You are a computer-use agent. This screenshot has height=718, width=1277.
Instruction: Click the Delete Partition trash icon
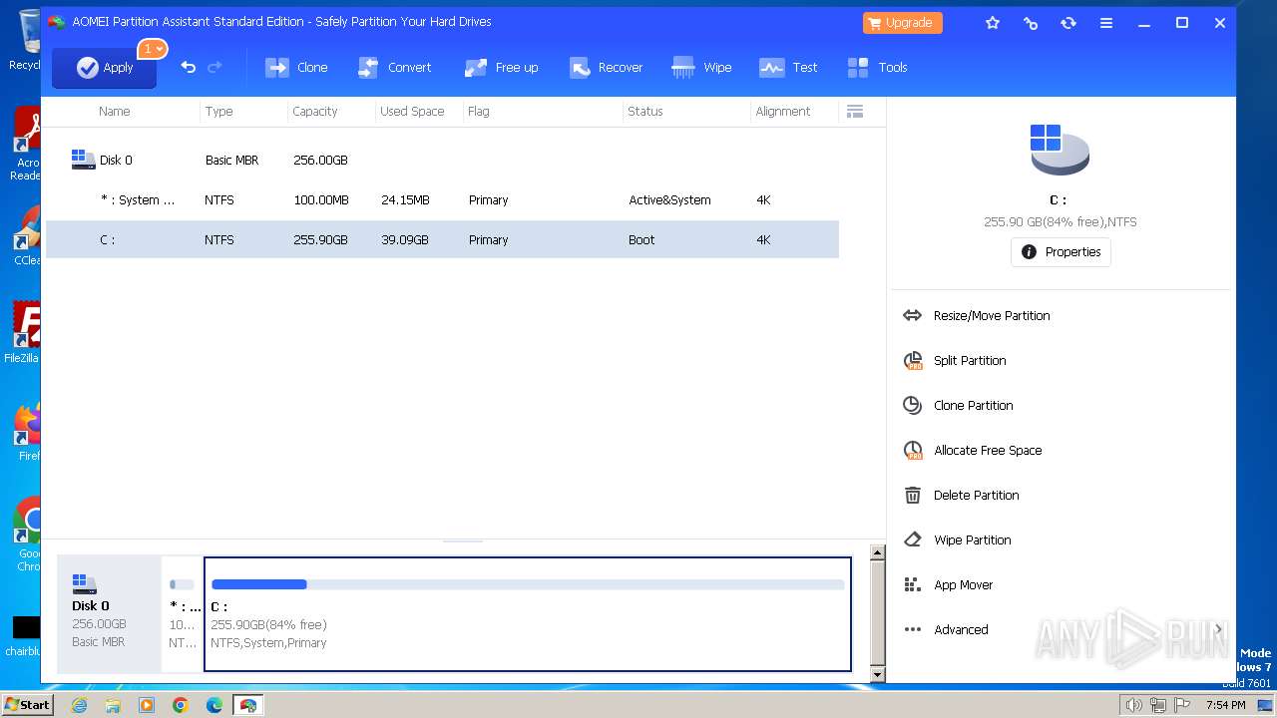click(x=912, y=495)
